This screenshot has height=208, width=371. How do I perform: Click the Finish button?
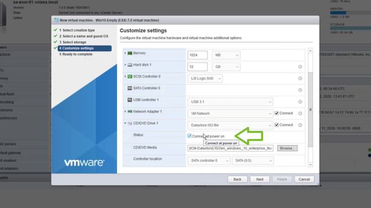[x=282, y=179]
